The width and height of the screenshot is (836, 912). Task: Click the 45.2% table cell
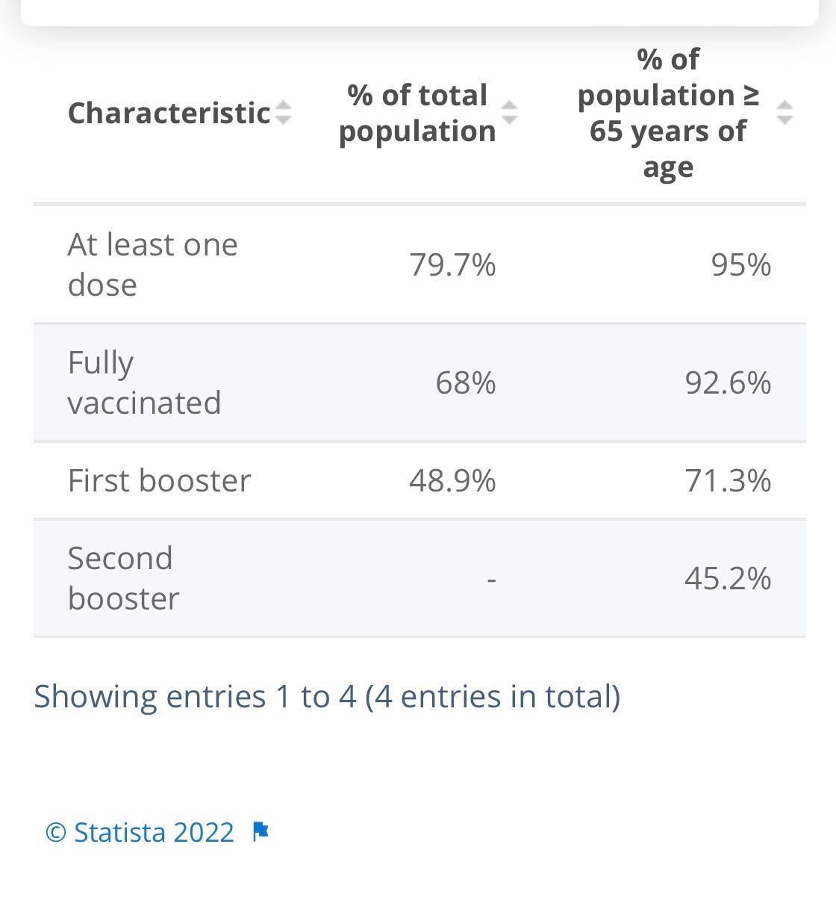[x=728, y=578]
